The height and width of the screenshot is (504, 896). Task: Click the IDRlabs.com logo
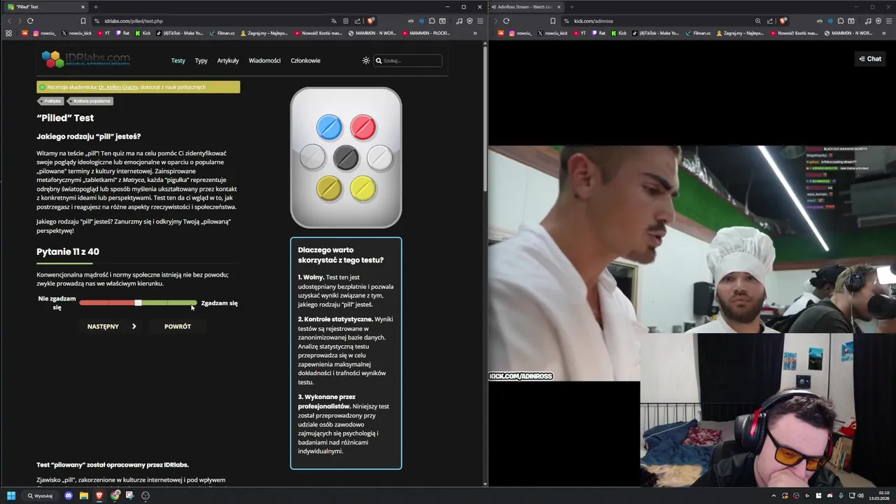tap(85, 59)
